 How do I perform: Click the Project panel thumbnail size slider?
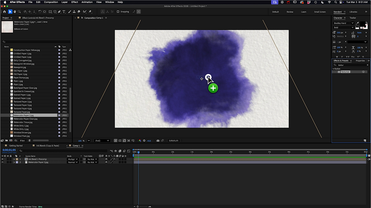(41, 140)
